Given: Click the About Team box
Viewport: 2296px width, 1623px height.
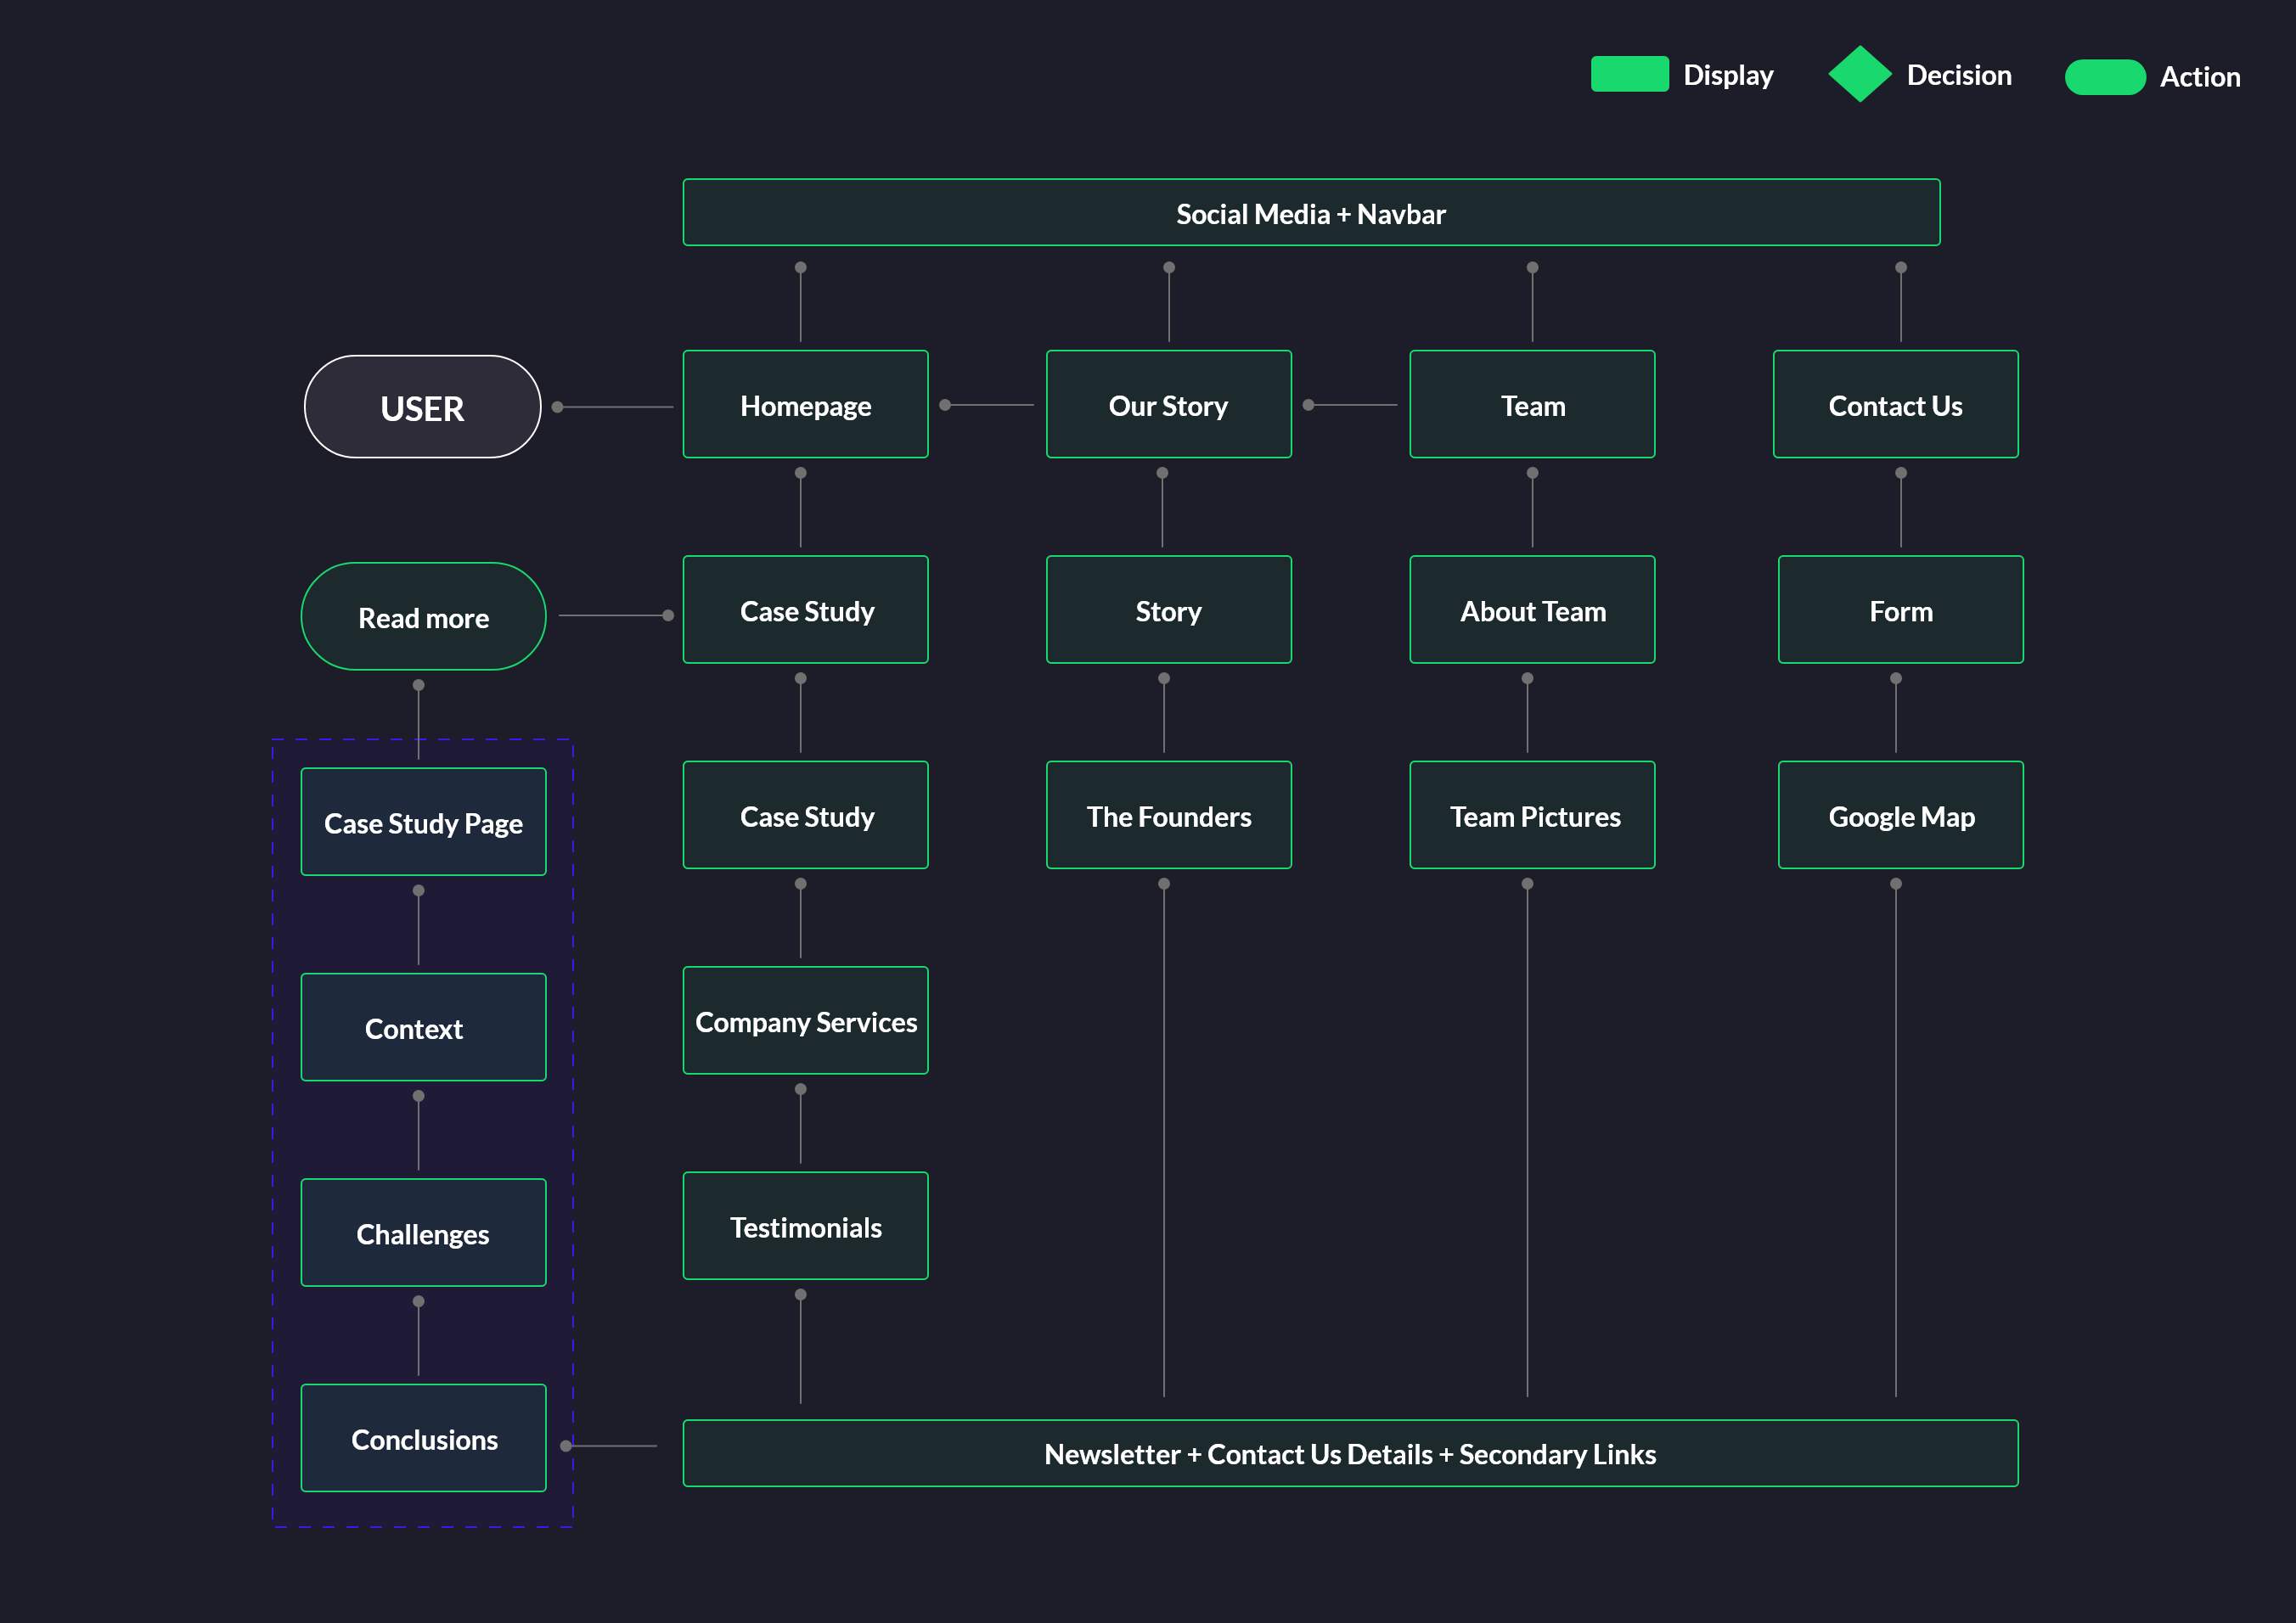Looking at the screenshot, I should 1531,610.
